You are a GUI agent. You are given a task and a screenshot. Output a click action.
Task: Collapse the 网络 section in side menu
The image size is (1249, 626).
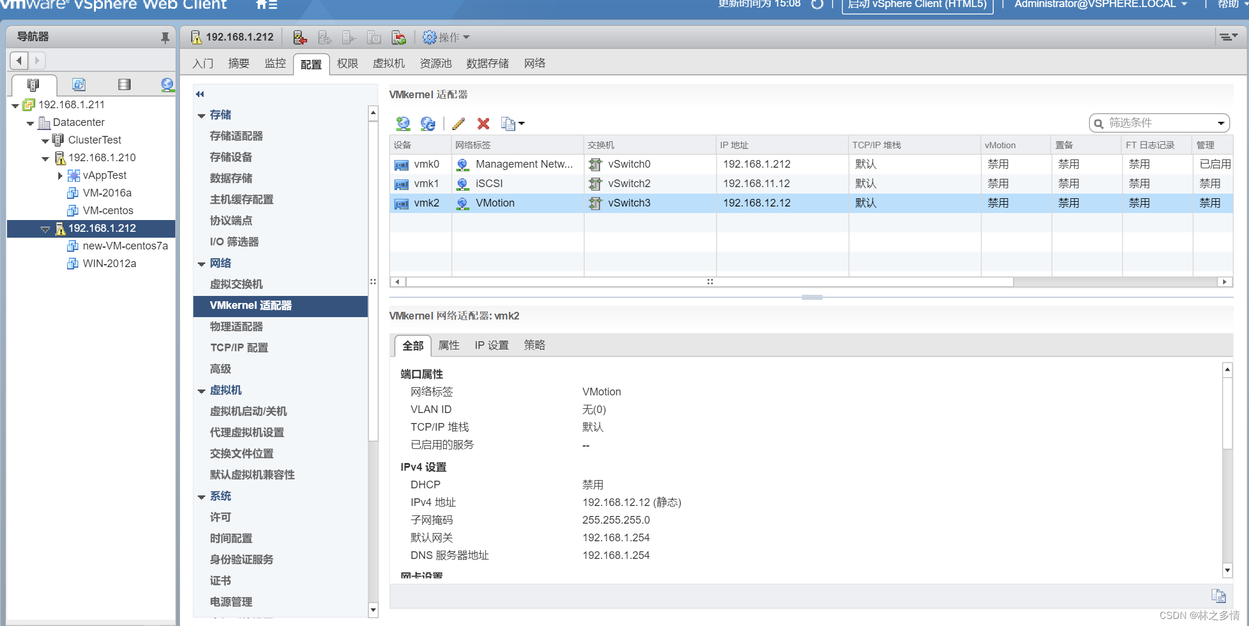click(201, 264)
